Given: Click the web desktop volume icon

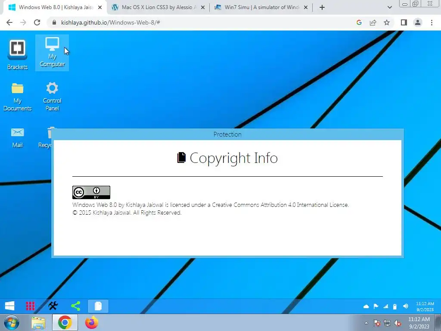Looking at the screenshot, I should [405, 306].
